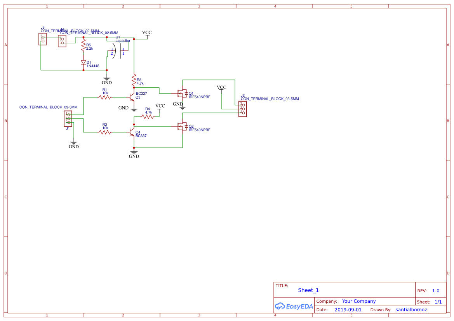
Task: Select the R1 10k resistor symbol
Action: click(x=105, y=97)
